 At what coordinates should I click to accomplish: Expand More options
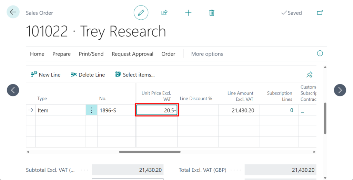click(x=207, y=54)
